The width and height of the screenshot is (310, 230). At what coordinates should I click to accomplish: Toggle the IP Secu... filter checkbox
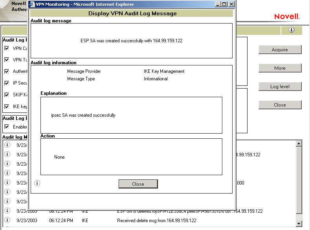coord(7,83)
